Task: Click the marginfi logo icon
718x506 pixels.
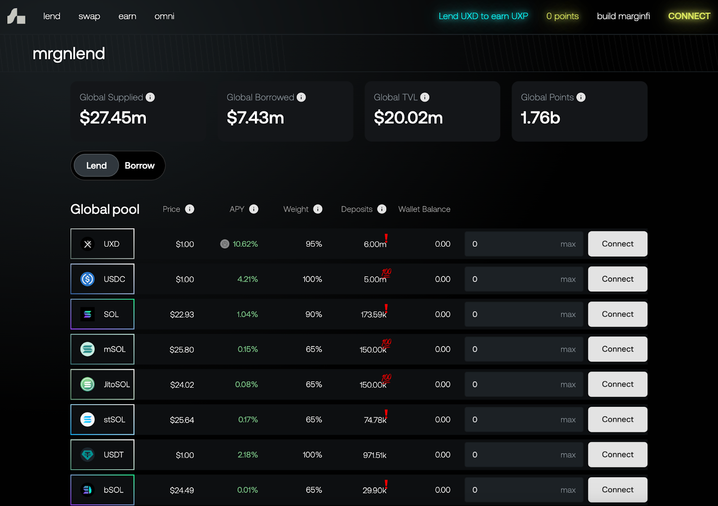Action: click(x=16, y=16)
